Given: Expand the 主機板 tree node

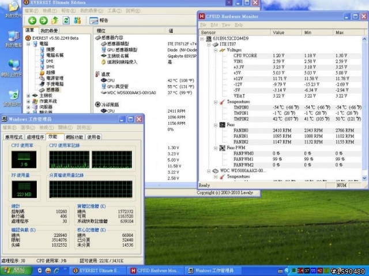Looking at the screenshot, I should [28, 95].
